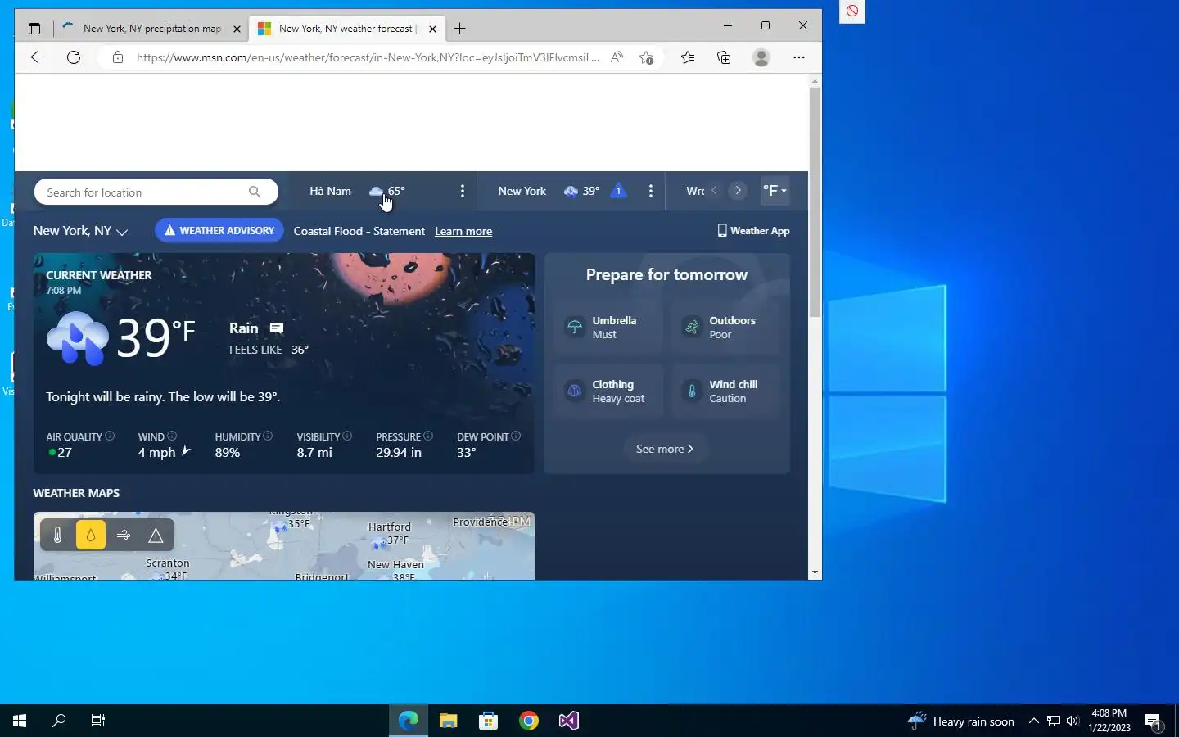Open the Favorites list icon
The image size is (1179, 737).
[688, 57]
